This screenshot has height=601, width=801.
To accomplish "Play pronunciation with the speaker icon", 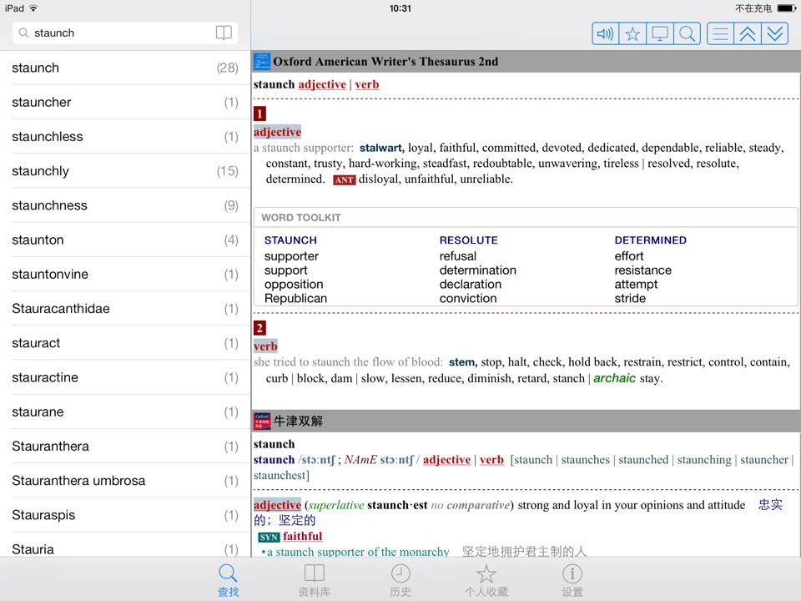I will (x=606, y=34).
